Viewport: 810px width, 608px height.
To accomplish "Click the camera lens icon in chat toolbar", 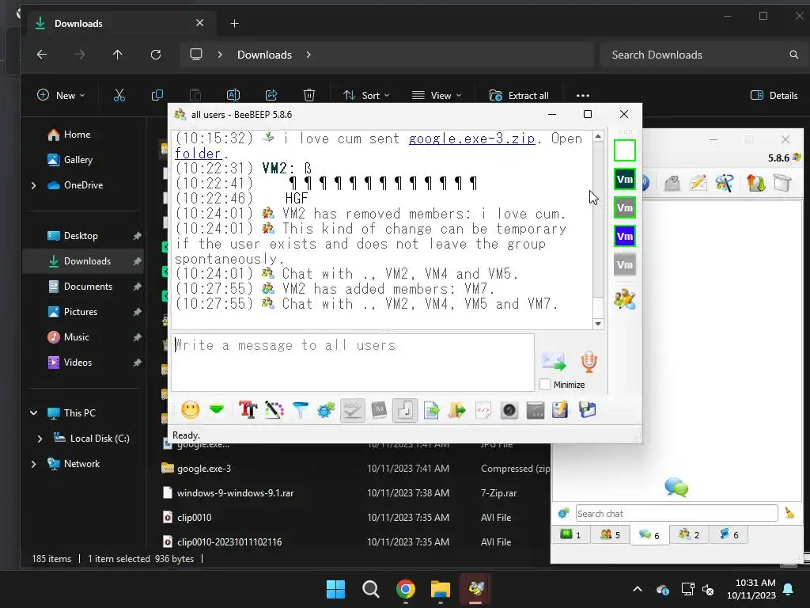I will (509, 410).
